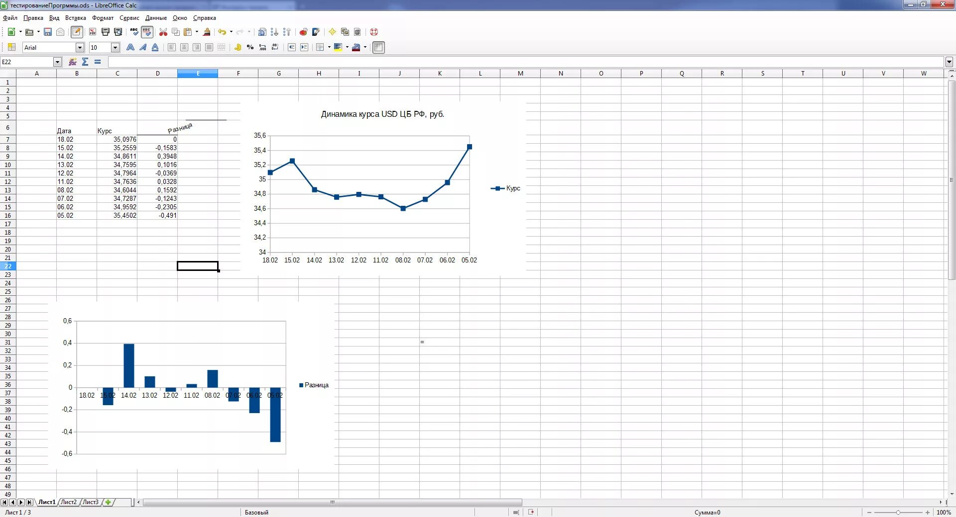Expand the Name Box dropdown
956x517 pixels.
(57, 62)
